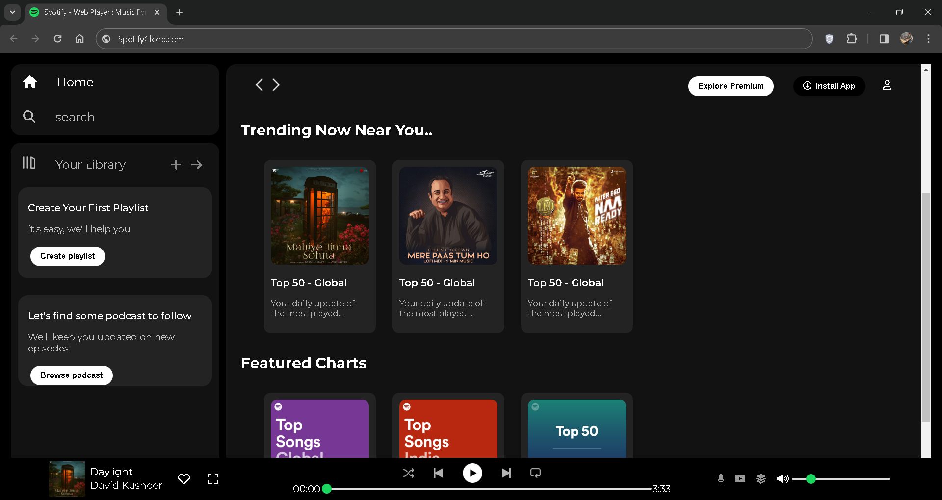Close the Spotify Web Player tab
This screenshot has height=500, width=942.
point(157,12)
